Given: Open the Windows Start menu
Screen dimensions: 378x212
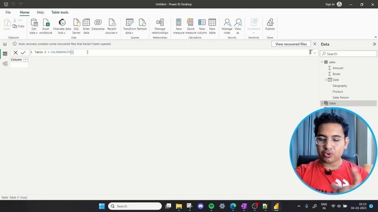Looking at the screenshot, I should pos(102,206).
